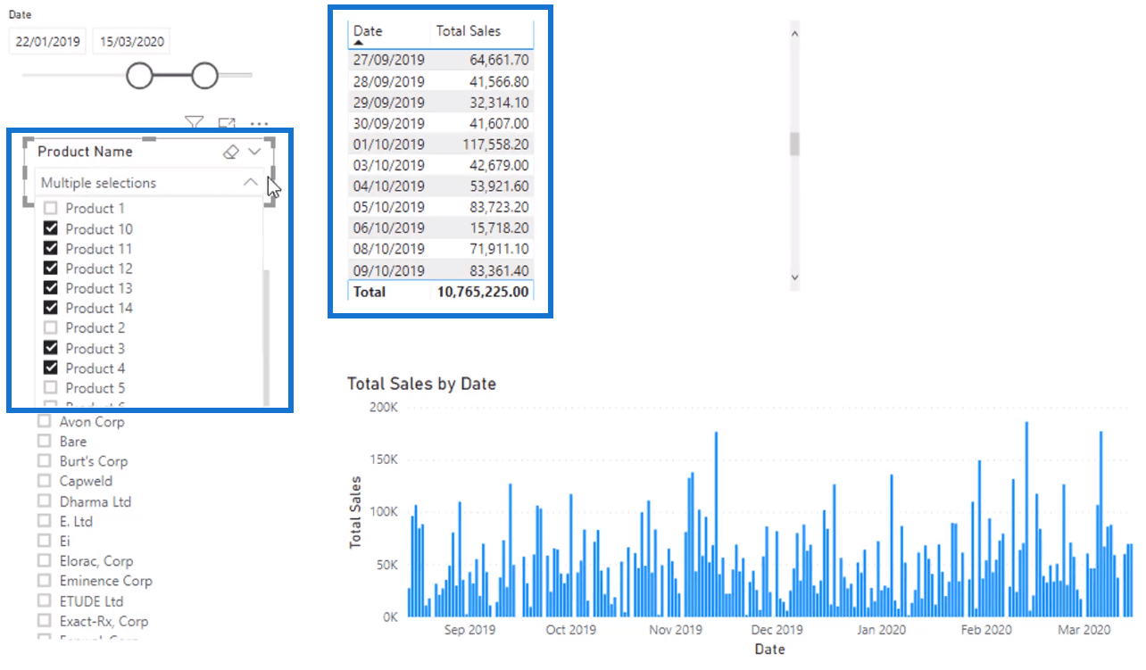Viewport: 1146px width, 670px height.
Task: Collapse the Multiple selections dropdown
Action: pos(251,182)
